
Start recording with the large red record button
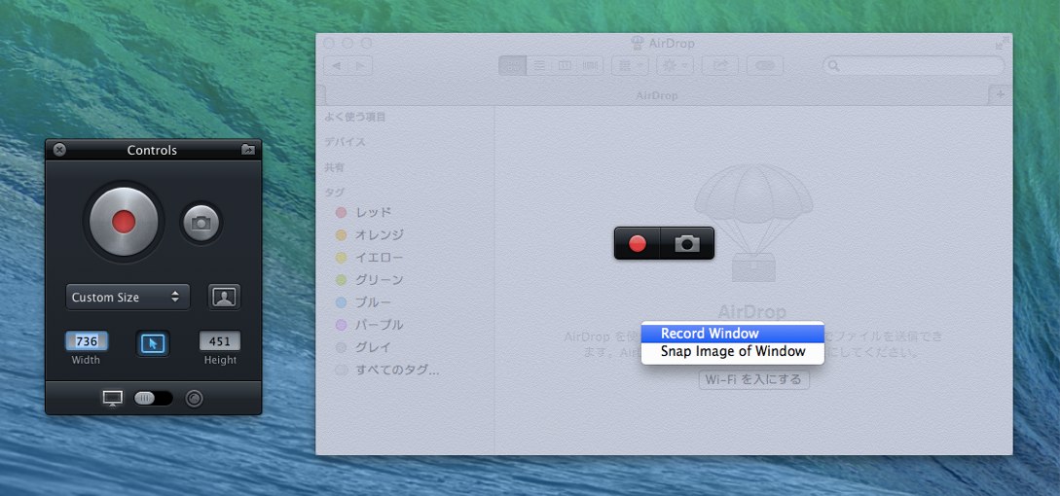point(124,222)
